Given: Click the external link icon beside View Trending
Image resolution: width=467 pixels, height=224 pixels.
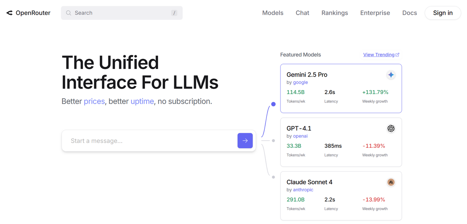Looking at the screenshot, I should pyautogui.click(x=398, y=55).
